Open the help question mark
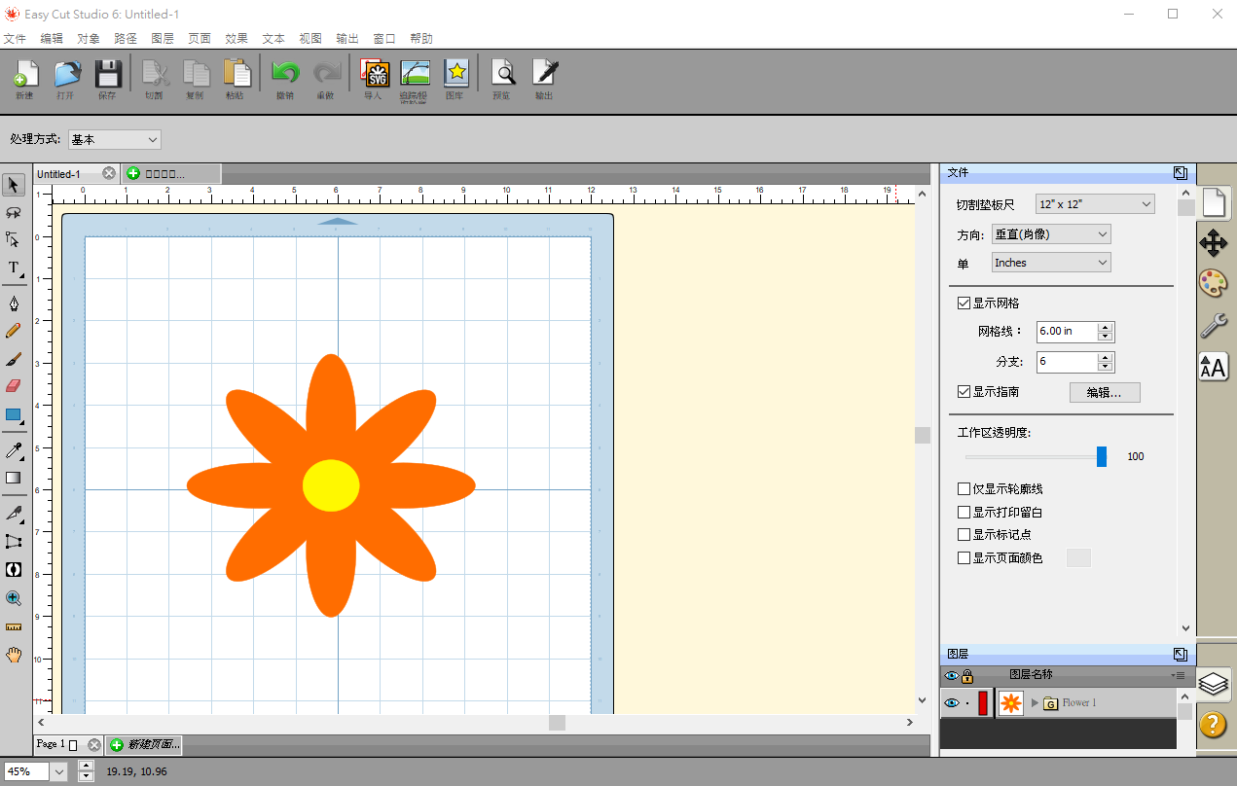Image resolution: width=1237 pixels, height=786 pixels. pyautogui.click(x=1213, y=725)
